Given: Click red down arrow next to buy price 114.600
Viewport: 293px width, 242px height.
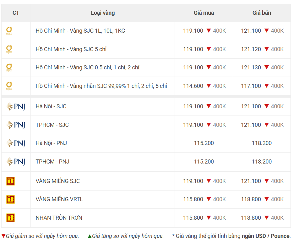Looking at the screenshot, I should coord(209,86).
